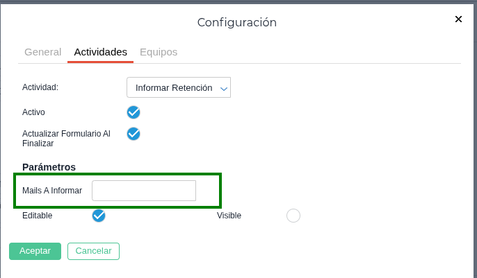The height and width of the screenshot is (278, 477).
Task: Enable the Visible checkbox
Action: (293, 216)
